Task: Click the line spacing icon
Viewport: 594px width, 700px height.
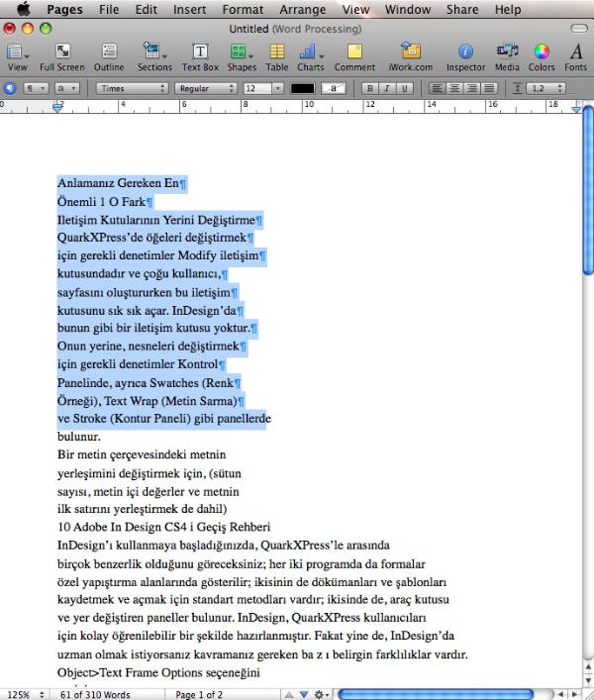Action: (517, 88)
